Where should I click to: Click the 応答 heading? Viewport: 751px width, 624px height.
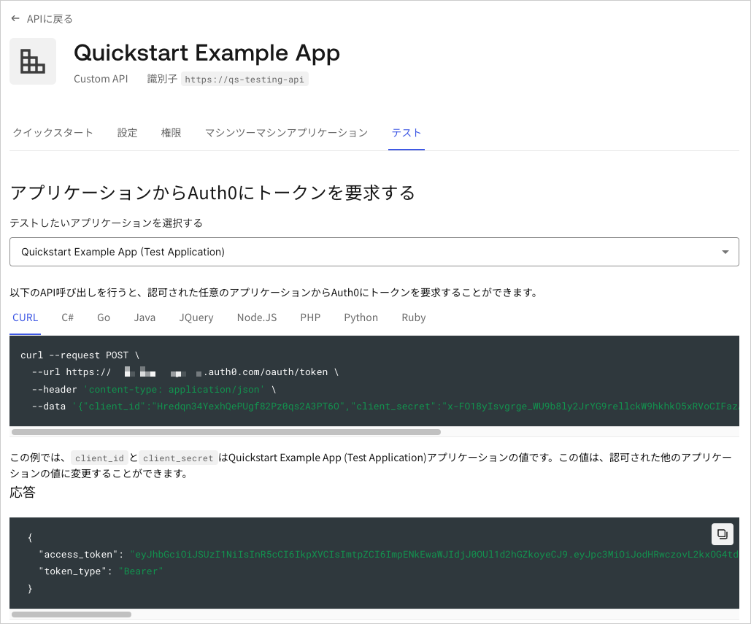pyautogui.click(x=23, y=493)
